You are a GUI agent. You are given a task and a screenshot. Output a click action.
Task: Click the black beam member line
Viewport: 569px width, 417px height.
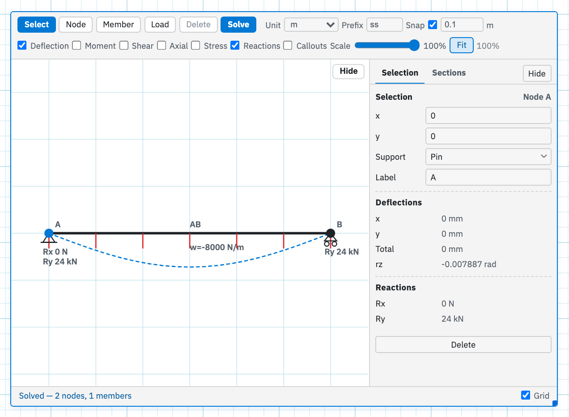tap(190, 233)
